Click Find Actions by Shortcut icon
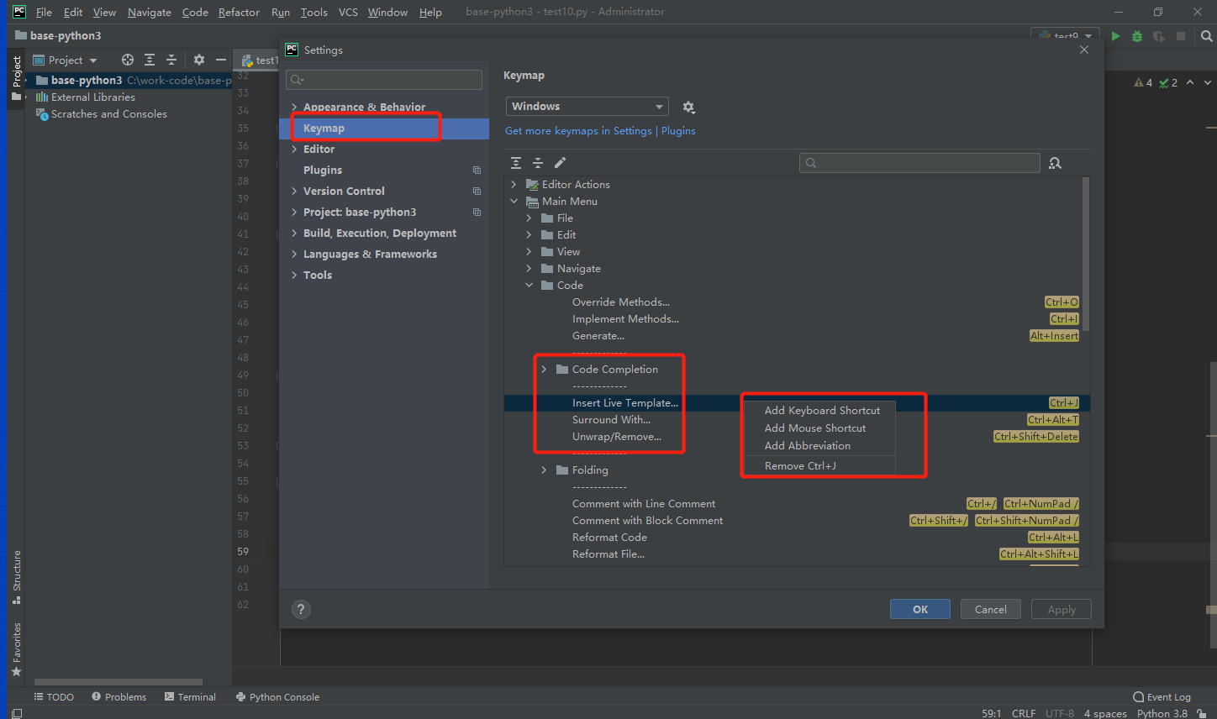 pos(1055,163)
